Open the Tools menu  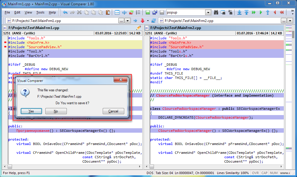(x=40, y=12)
